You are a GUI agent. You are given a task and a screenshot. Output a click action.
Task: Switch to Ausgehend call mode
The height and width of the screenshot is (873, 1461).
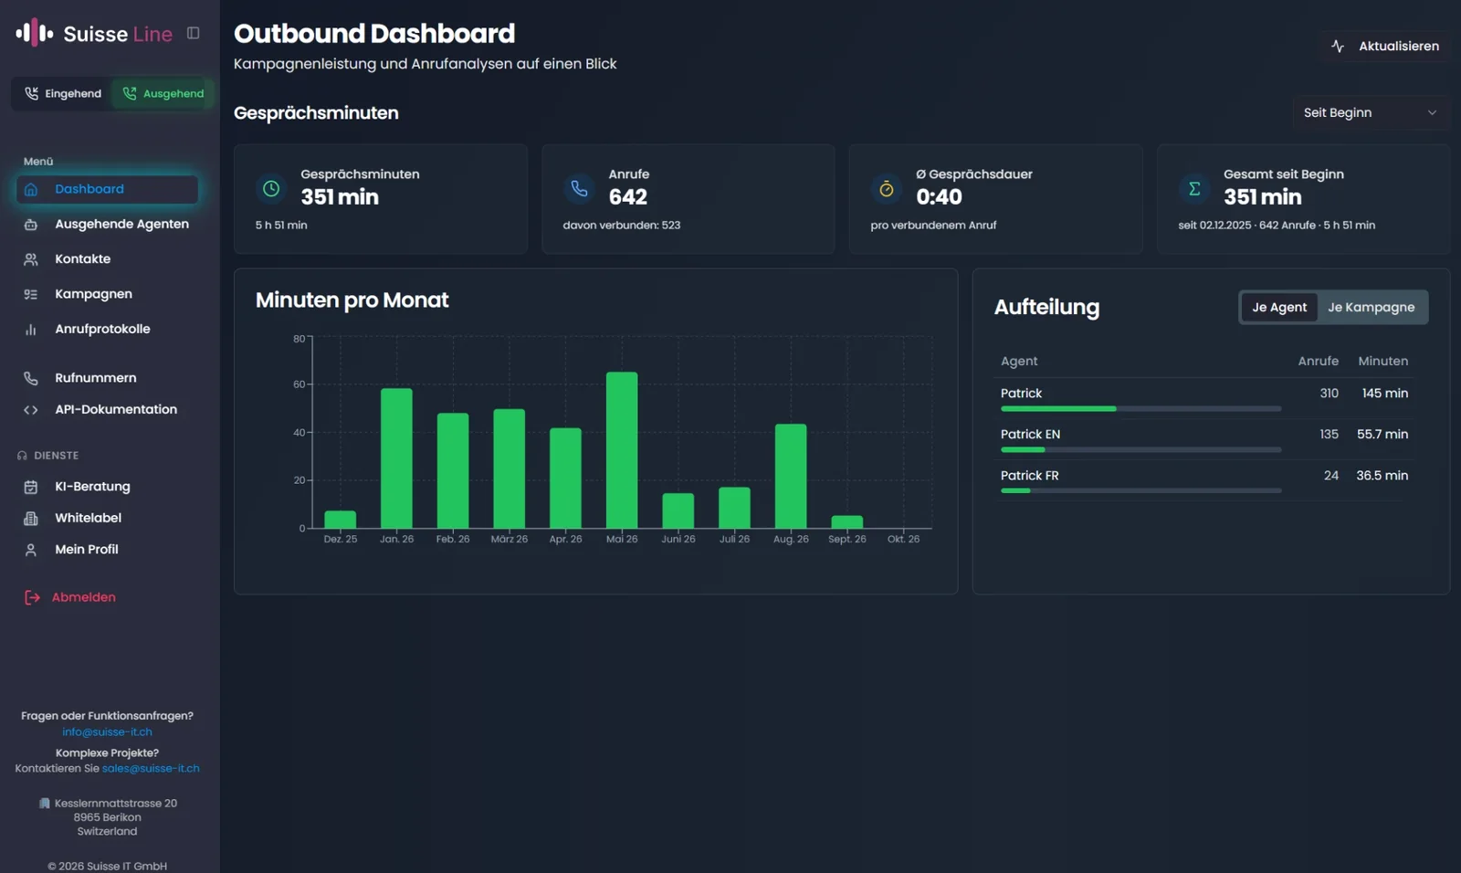(x=163, y=93)
